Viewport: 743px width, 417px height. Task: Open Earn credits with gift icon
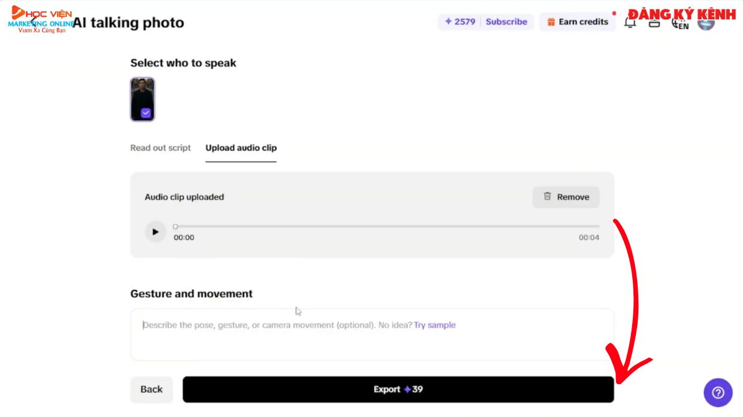click(577, 22)
